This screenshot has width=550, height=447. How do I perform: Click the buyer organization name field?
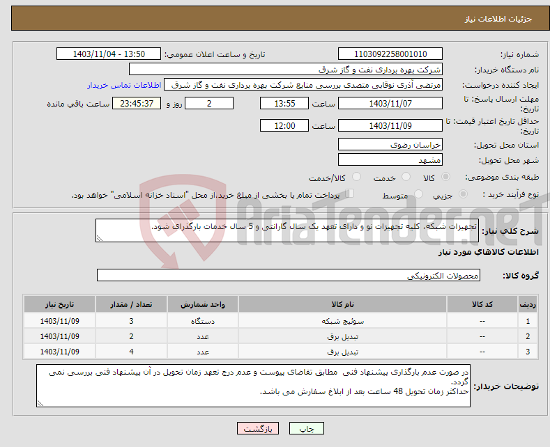[286, 70]
